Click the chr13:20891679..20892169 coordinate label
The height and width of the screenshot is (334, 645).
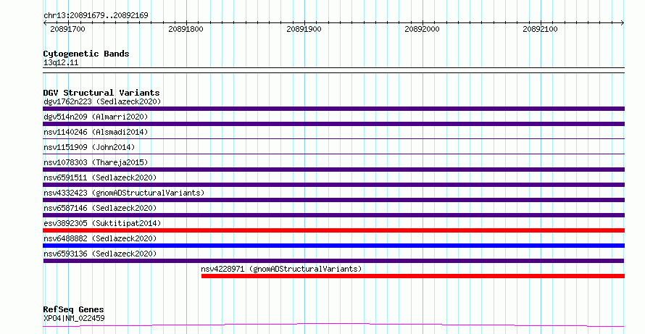[96, 15]
